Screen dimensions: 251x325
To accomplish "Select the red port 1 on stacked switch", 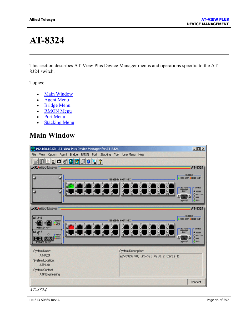I will (x=71, y=227).
